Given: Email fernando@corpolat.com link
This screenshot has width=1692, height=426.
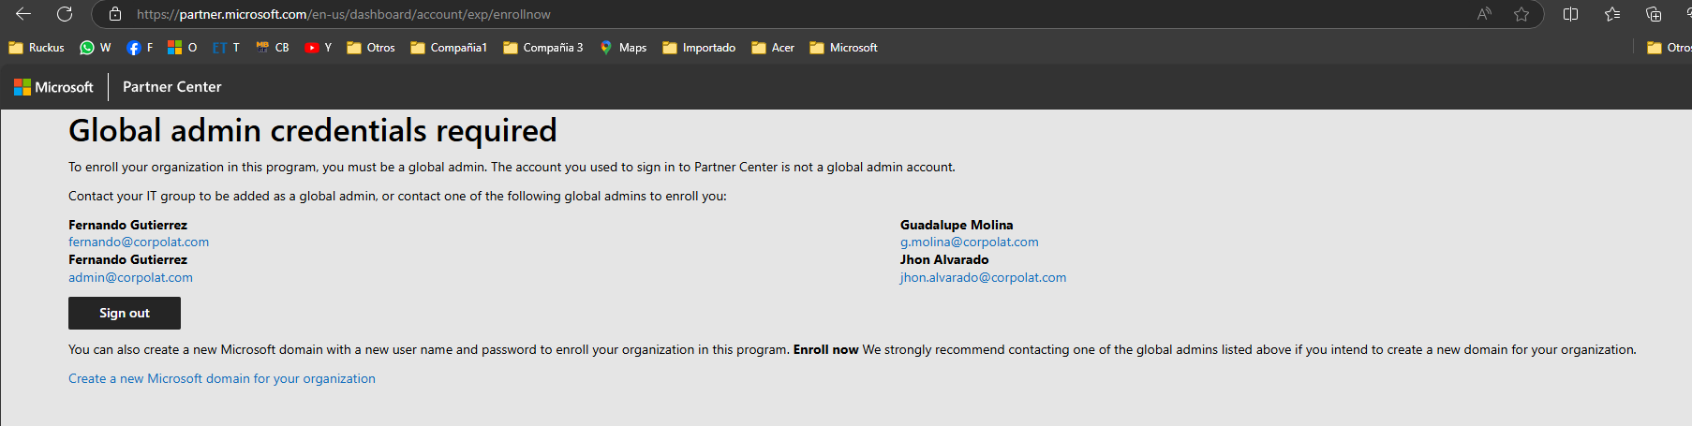Looking at the screenshot, I should tap(139, 242).
